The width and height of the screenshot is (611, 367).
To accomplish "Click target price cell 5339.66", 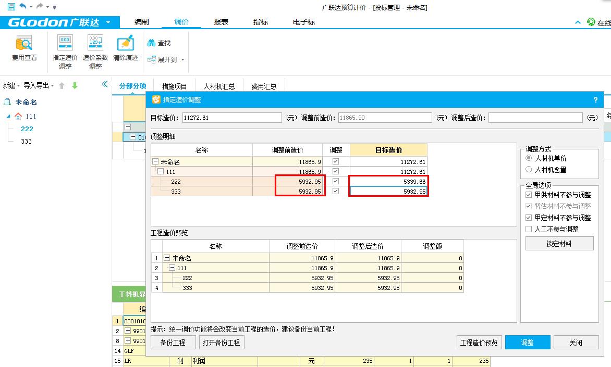I will (x=388, y=181).
